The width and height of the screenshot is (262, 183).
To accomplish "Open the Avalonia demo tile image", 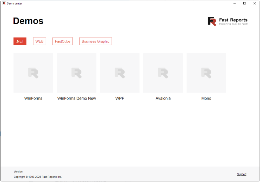I will pyautogui.click(x=163, y=73).
